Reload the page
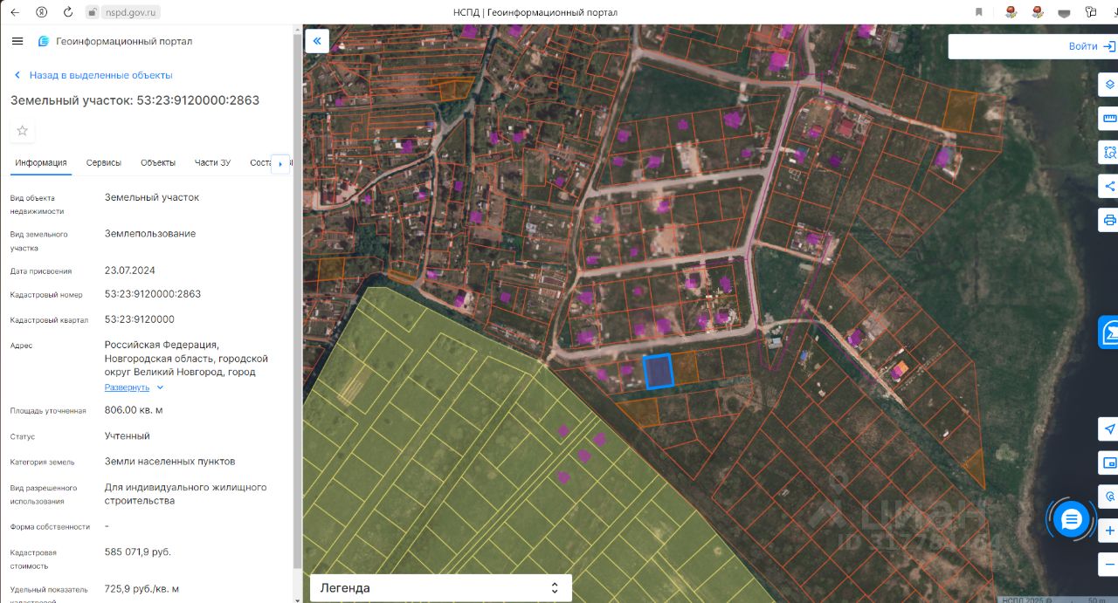Image resolution: width=1118 pixels, height=603 pixels. (68, 12)
